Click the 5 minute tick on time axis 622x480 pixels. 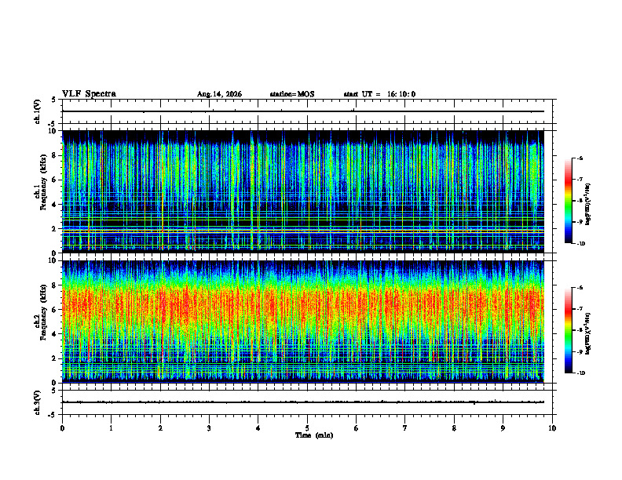307,428
